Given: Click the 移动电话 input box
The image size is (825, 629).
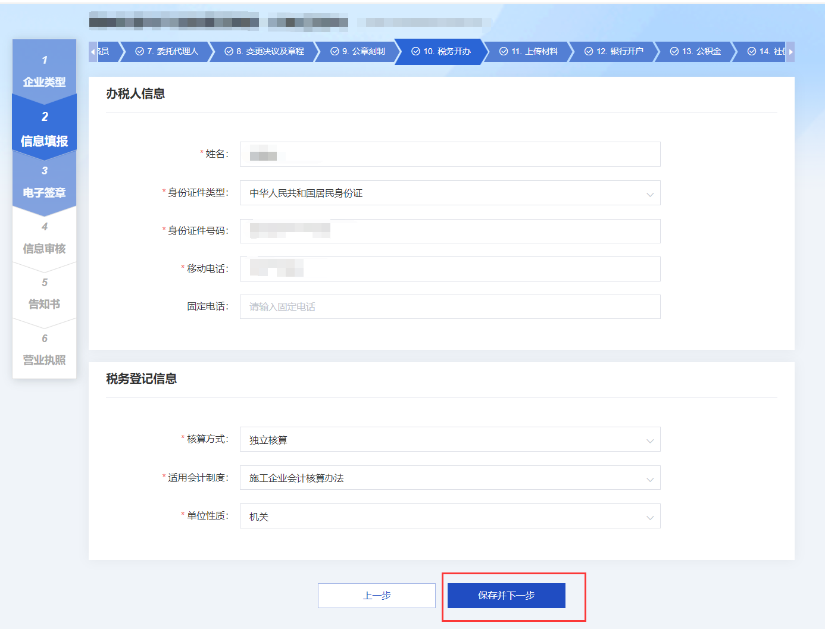Looking at the screenshot, I should tap(449, 269).
